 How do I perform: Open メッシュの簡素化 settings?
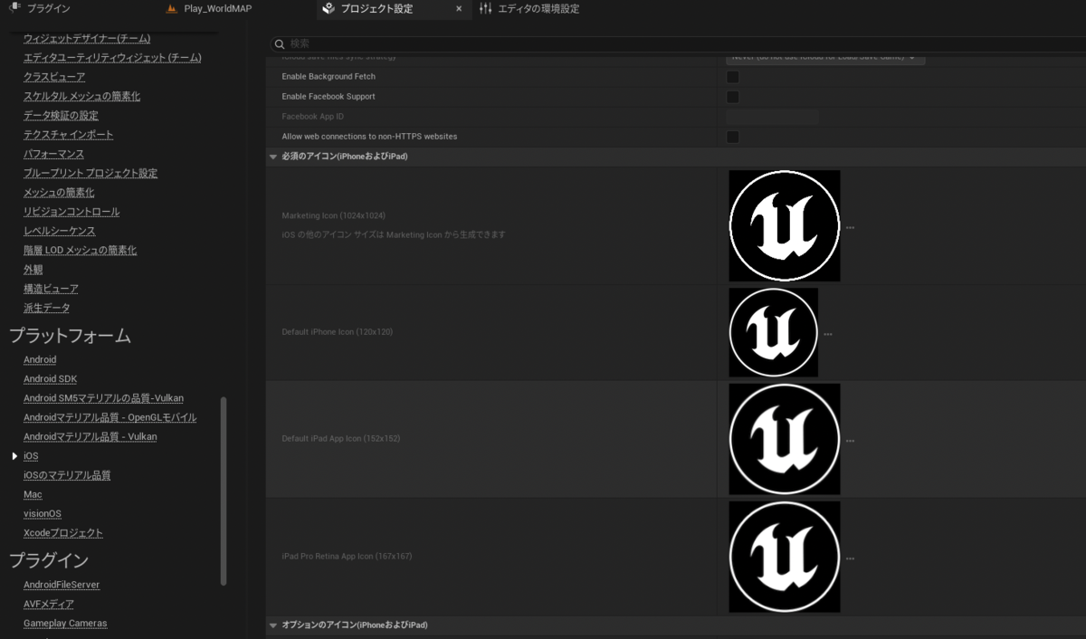tap(59, 193)
